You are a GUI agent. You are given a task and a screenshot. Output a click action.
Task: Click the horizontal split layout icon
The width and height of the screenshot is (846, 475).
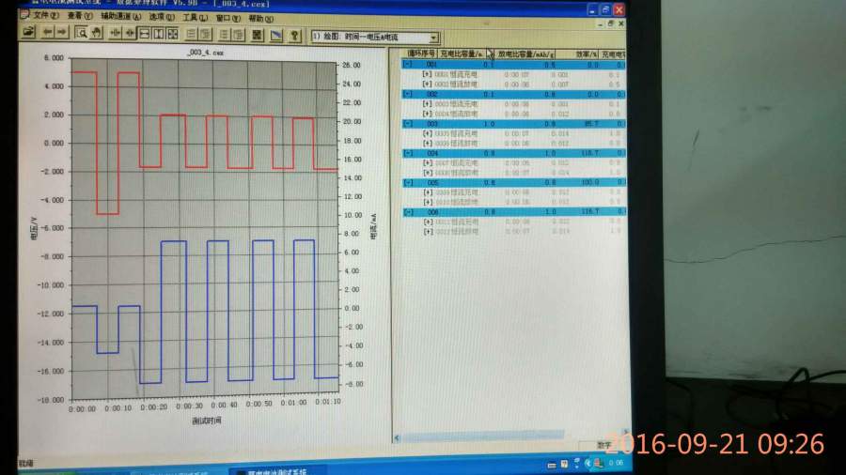pyautogui.click(x=145, y=34)
